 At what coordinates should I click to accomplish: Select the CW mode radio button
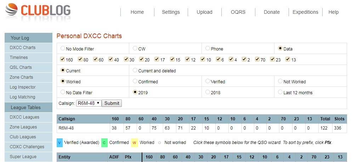pos(135,48)
